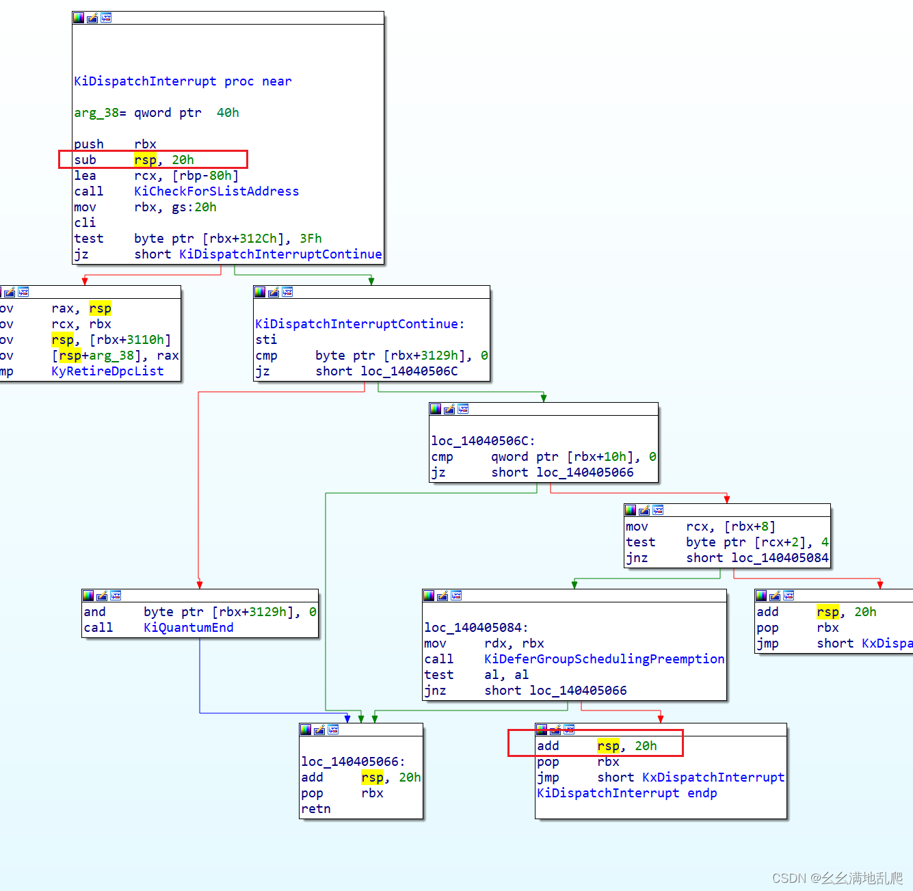Screen dimensions: 913x891
Task: Click 'cmp qword ptr [rbx+10h], 0' line
Action: (x=544, y=457)
